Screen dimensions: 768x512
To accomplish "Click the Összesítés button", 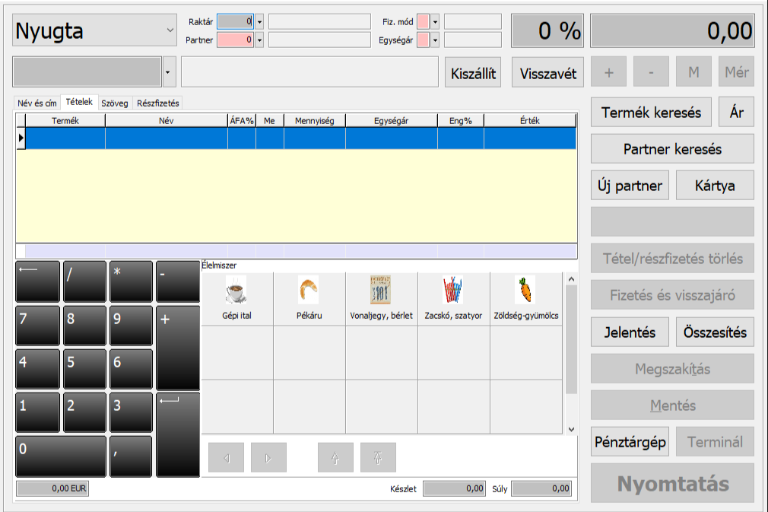I will point(715,332).
